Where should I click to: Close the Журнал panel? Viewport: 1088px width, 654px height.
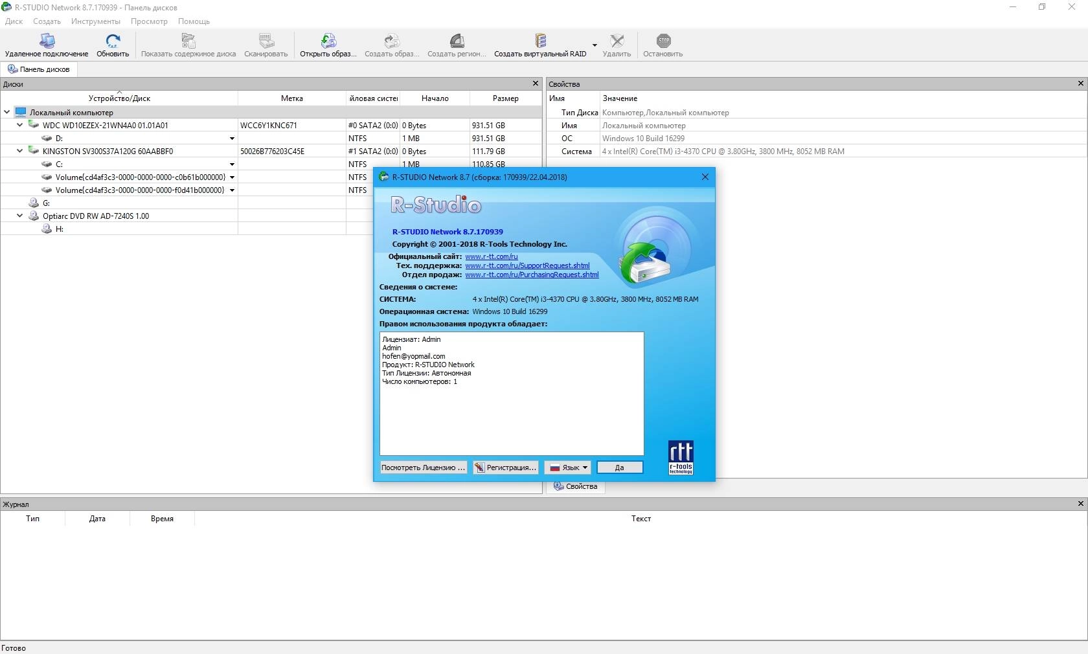click(x=1080, y=504)
